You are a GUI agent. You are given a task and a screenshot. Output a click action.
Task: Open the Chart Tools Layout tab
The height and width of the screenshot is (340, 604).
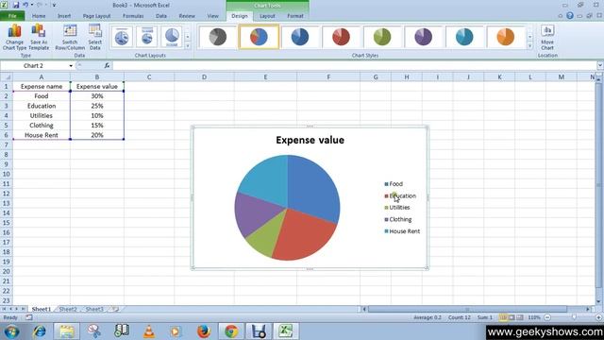[267, 16]
